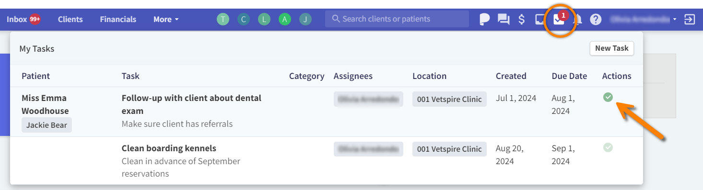Go to the Clients menu
This screenshot has height=190, width=703.
click(x=70, y=20)
